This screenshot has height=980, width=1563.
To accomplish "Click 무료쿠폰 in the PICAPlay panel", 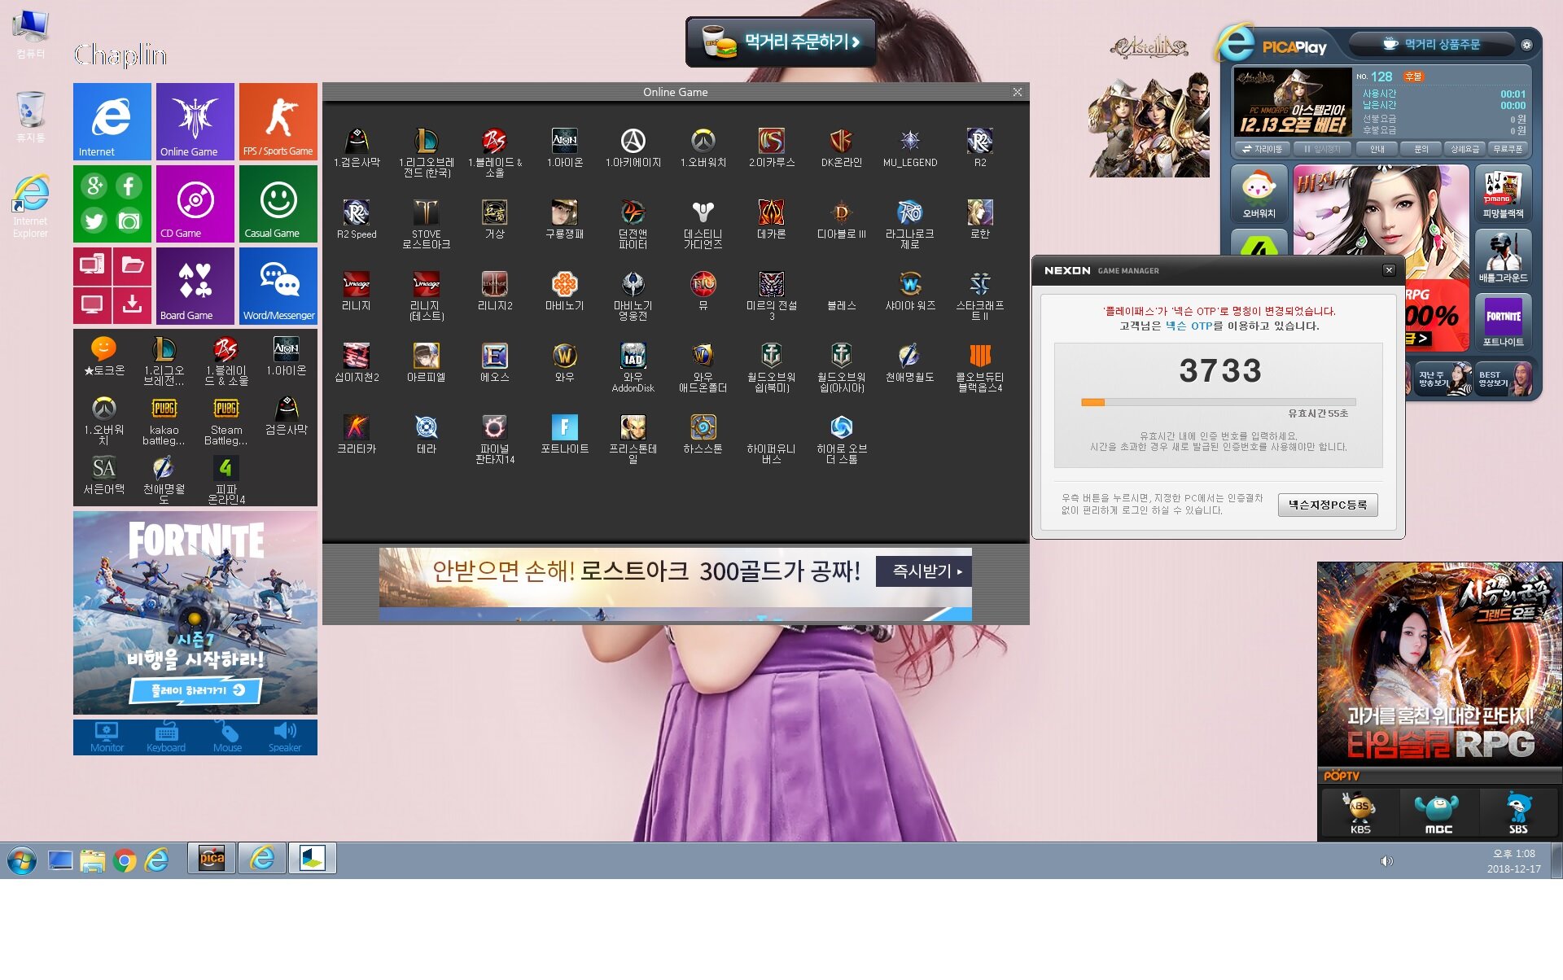I will point(1508,149).
